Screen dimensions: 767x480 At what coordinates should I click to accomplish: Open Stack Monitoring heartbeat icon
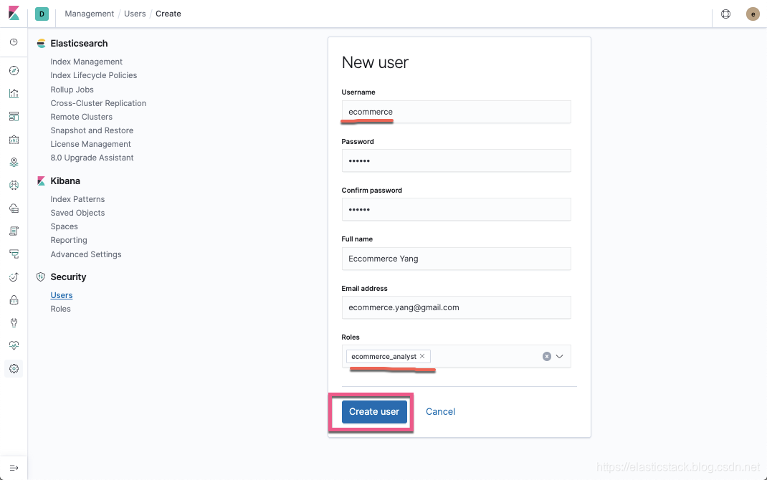[14, 345]
